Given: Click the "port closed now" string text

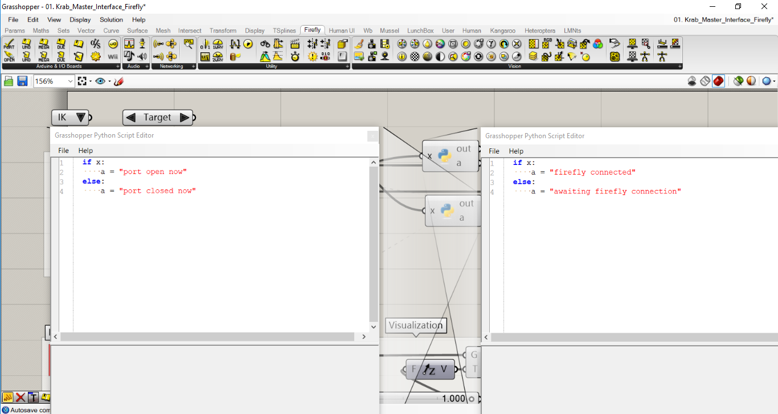Looking at the screenshot, I should click(157, 191).
